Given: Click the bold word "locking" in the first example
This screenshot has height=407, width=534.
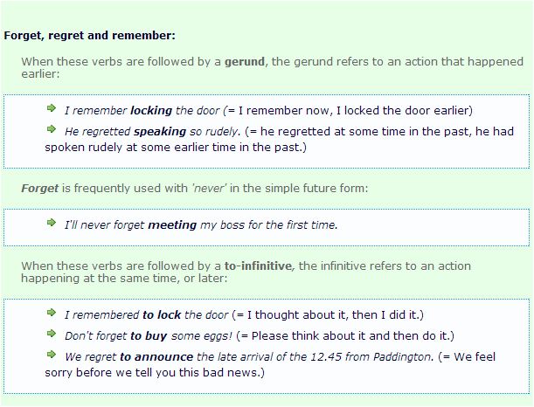Looking at the screenshot, I should click(x=151, y=111).
